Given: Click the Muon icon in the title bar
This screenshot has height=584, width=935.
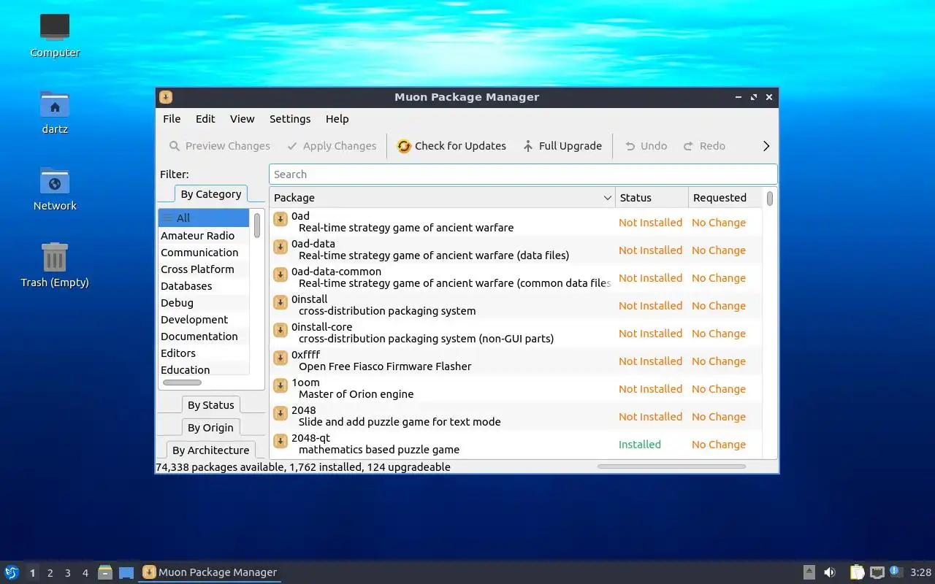Looking at the screenshot, I should [x=166, y=97].
